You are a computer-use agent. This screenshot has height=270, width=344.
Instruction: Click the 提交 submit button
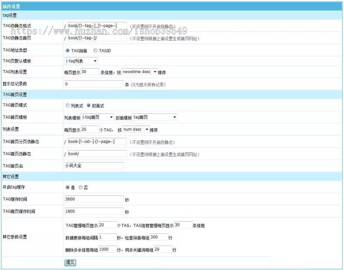coord(70,262)
